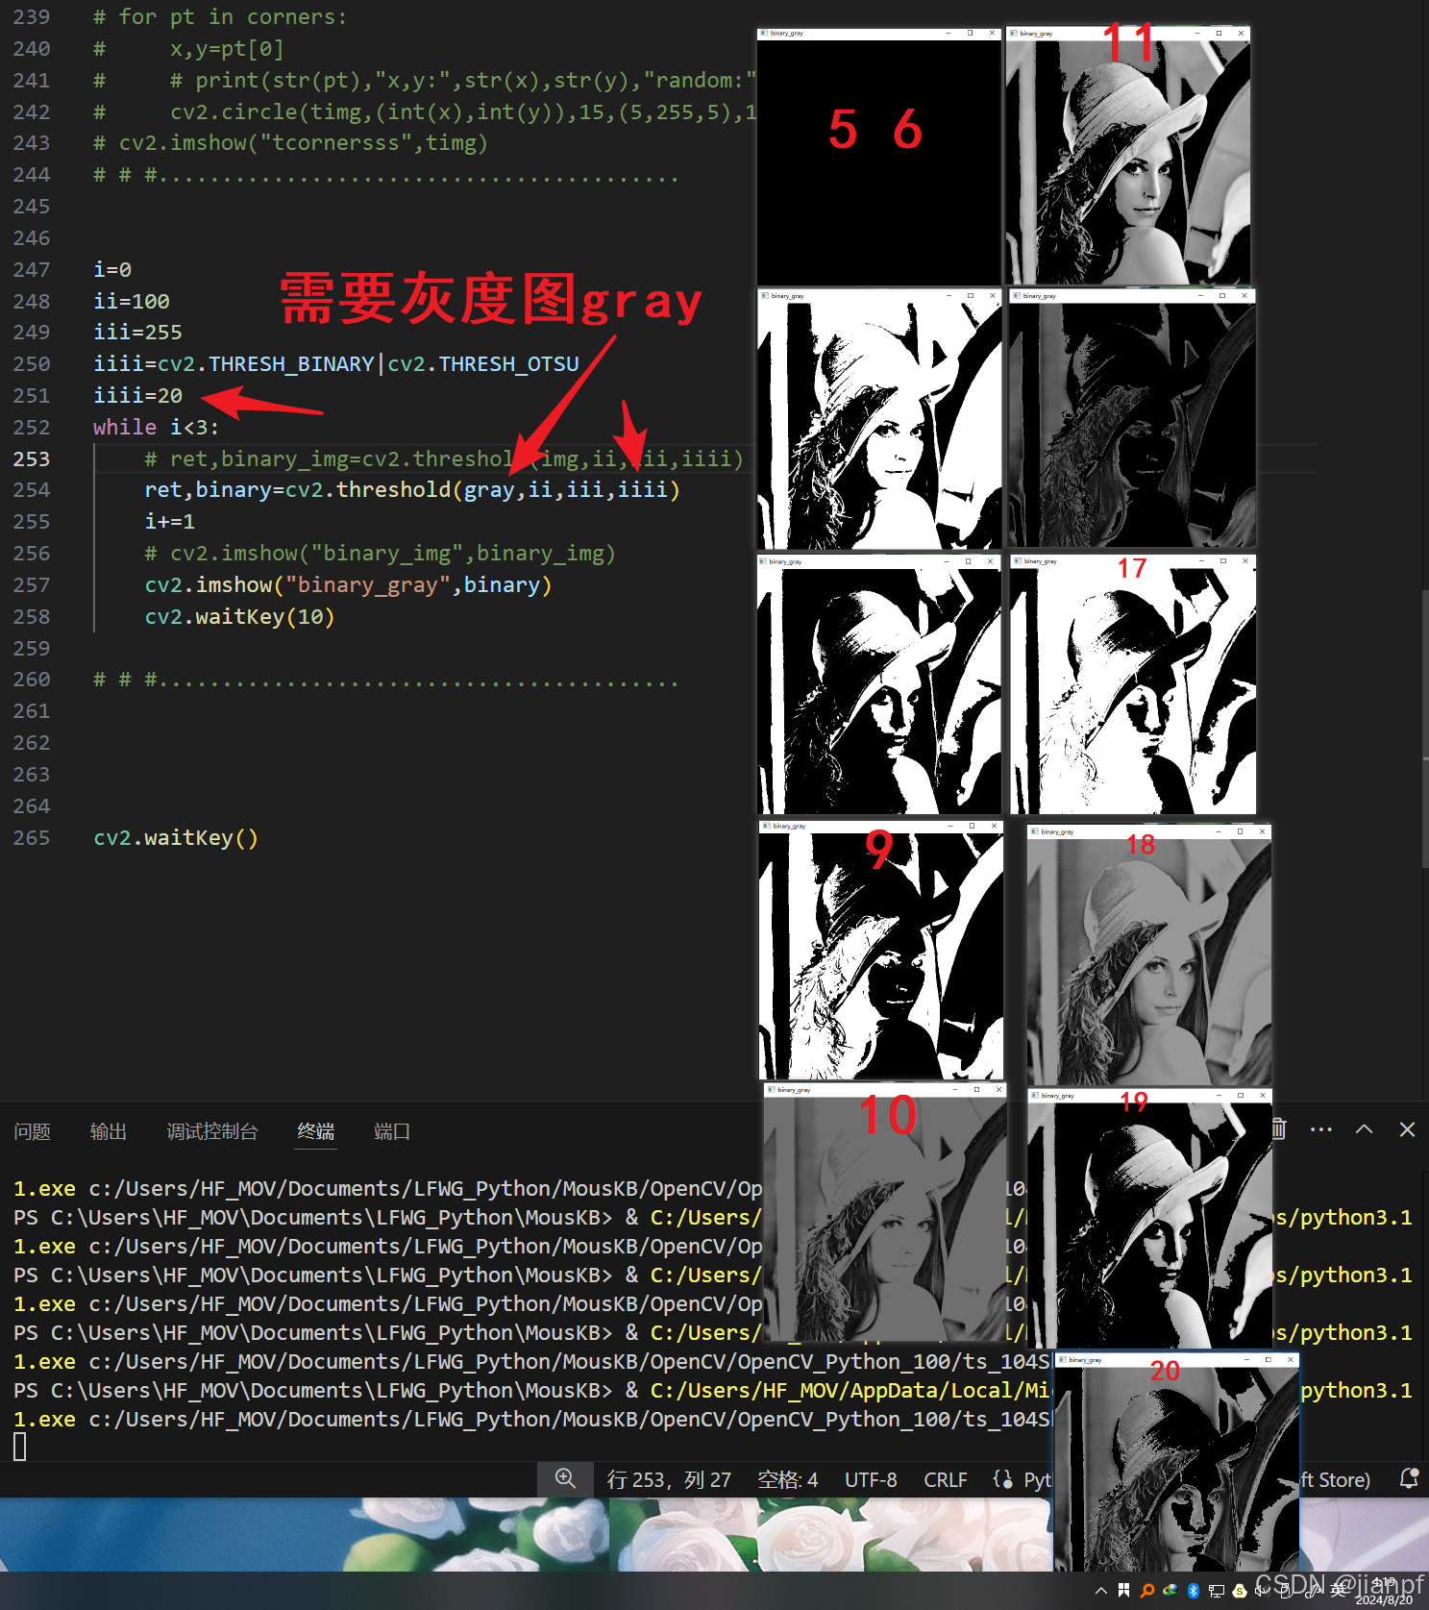Screen dimensions: 1429x1610
Task: Click line number 253 in the gutter
Action: pos(31,459)
